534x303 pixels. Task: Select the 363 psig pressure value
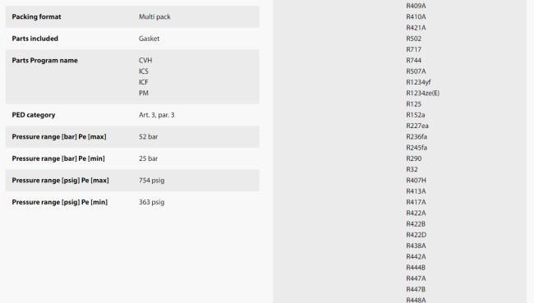pos(151,202)
